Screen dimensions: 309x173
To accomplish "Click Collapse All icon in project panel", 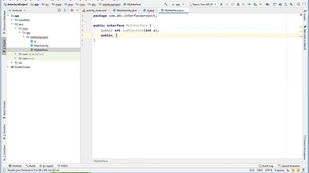I will (x=65, y=10).
